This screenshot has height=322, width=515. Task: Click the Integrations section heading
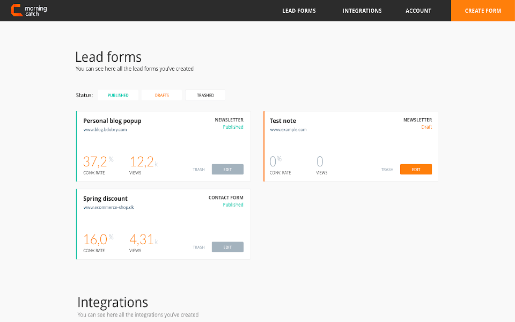(113, 302)
